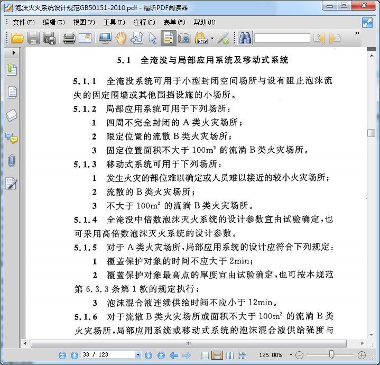Click the Save As icon

click(49, 38)
